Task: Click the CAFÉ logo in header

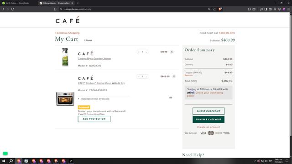Action: (68, 20)
